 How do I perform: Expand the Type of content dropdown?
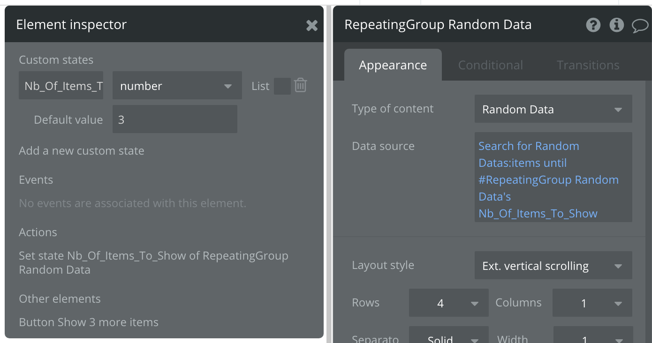click(553, 109)
